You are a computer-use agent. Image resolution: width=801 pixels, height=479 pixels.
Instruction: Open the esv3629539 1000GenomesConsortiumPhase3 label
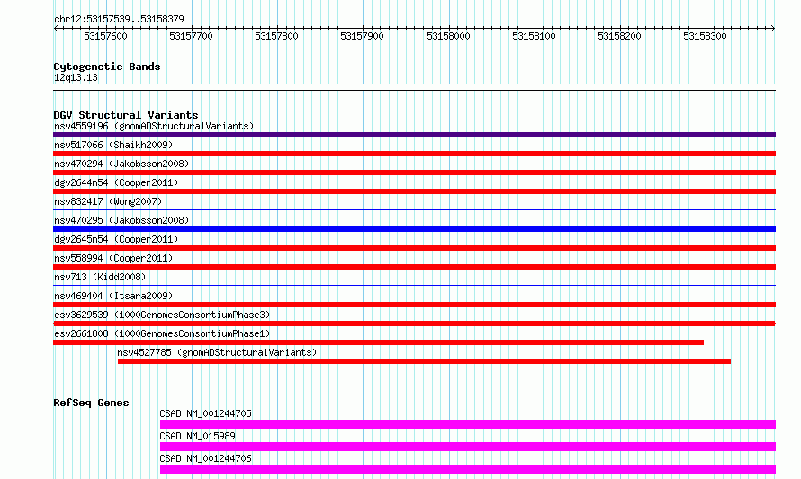pyautogui.click(x=162, y=315)
